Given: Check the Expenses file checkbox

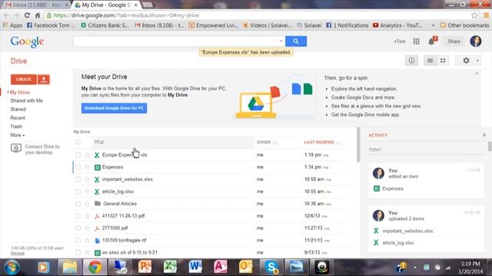Looking at the screenshot, I should [x=78, y=167].
